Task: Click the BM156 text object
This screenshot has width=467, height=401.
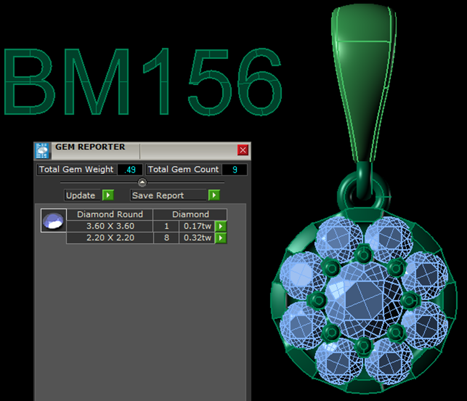Action: 142,81
